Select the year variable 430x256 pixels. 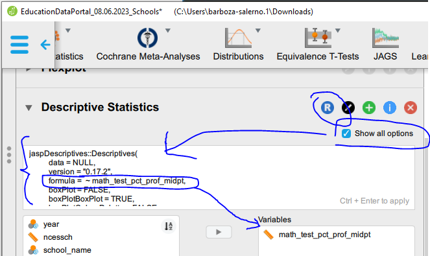51,224
